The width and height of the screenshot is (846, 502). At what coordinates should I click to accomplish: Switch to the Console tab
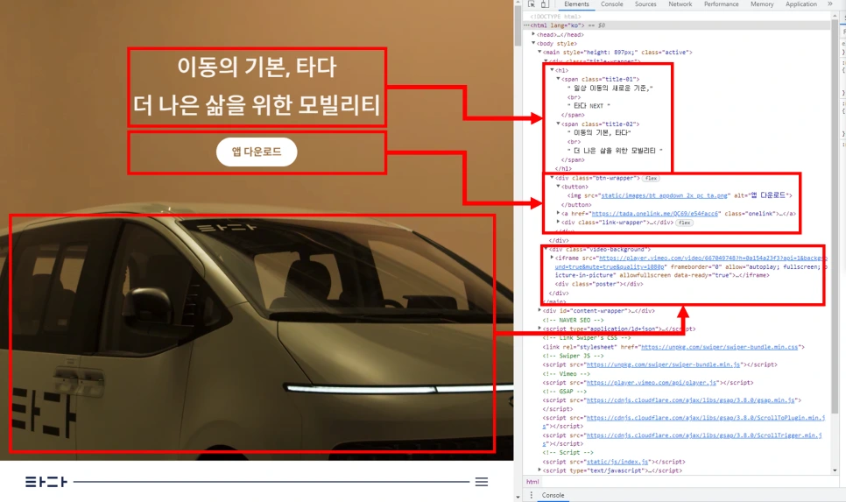(612, 4)
